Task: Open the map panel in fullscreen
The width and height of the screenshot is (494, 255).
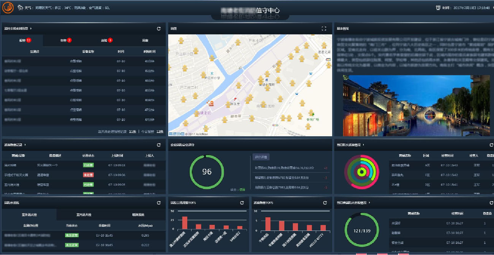Action: point(324,29)
